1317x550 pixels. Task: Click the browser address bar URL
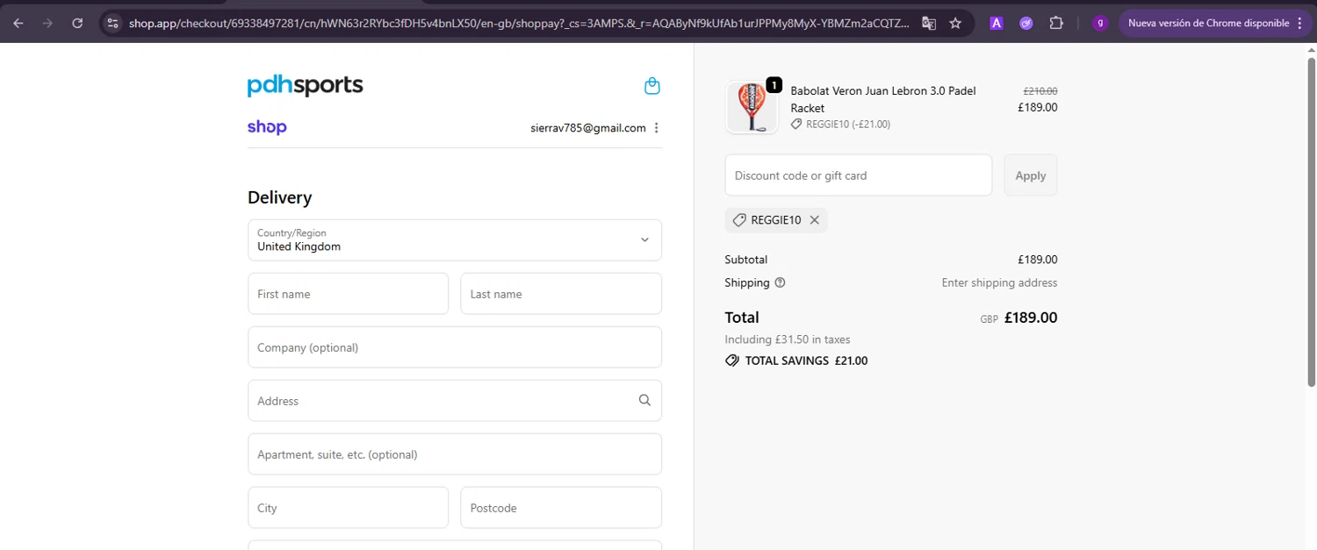[x=518, y=24]
